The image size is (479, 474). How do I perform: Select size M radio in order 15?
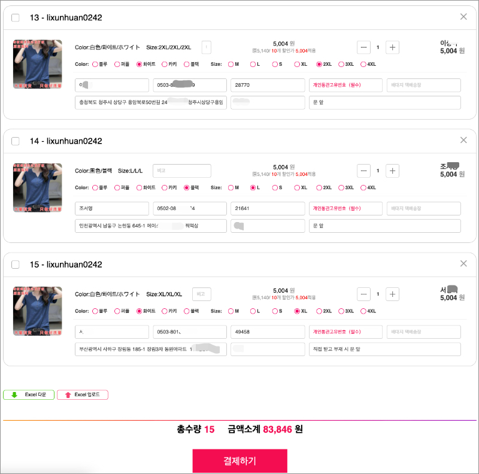(x=231, y=311)
